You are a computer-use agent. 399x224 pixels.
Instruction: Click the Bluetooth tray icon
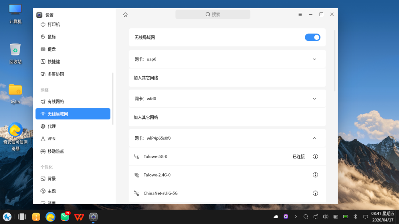[x=355, y=217]
